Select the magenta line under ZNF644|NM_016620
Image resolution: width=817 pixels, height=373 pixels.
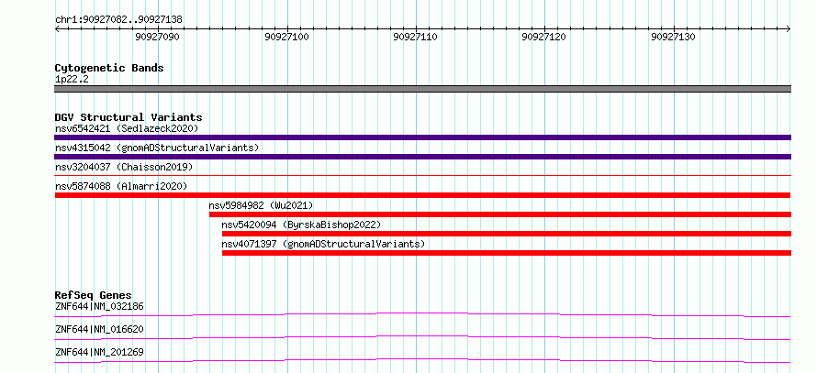(422, 337)
